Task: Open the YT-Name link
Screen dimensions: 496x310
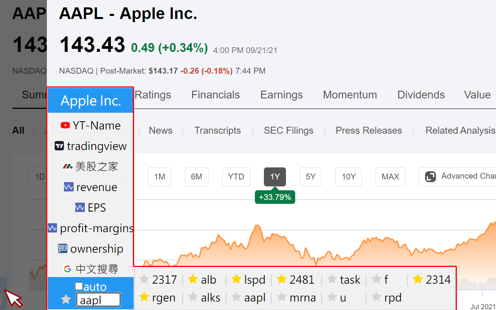Action: tap(96, 126)
